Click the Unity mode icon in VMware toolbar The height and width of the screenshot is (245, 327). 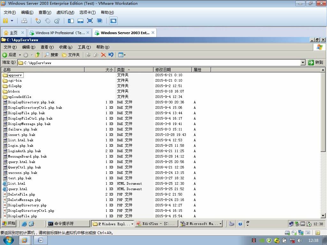tap(100, 21)
